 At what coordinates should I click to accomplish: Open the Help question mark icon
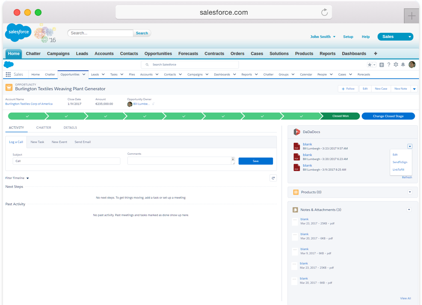[x=389, y=64]
